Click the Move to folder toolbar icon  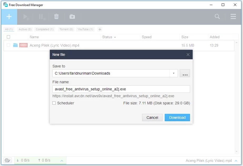coord(72,16)
